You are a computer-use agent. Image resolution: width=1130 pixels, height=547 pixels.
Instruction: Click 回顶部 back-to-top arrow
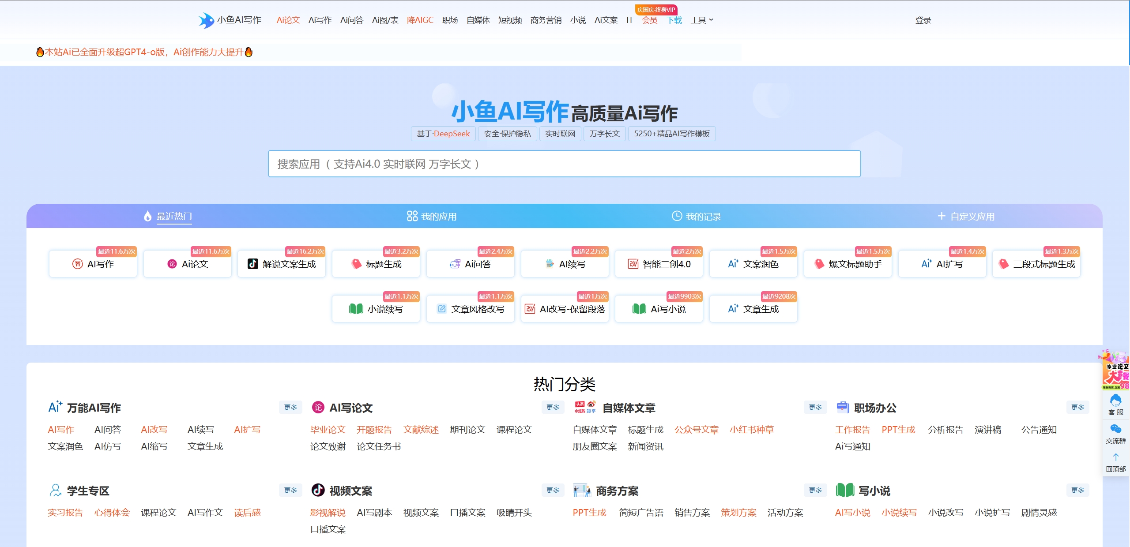(x=1115, y=462)
